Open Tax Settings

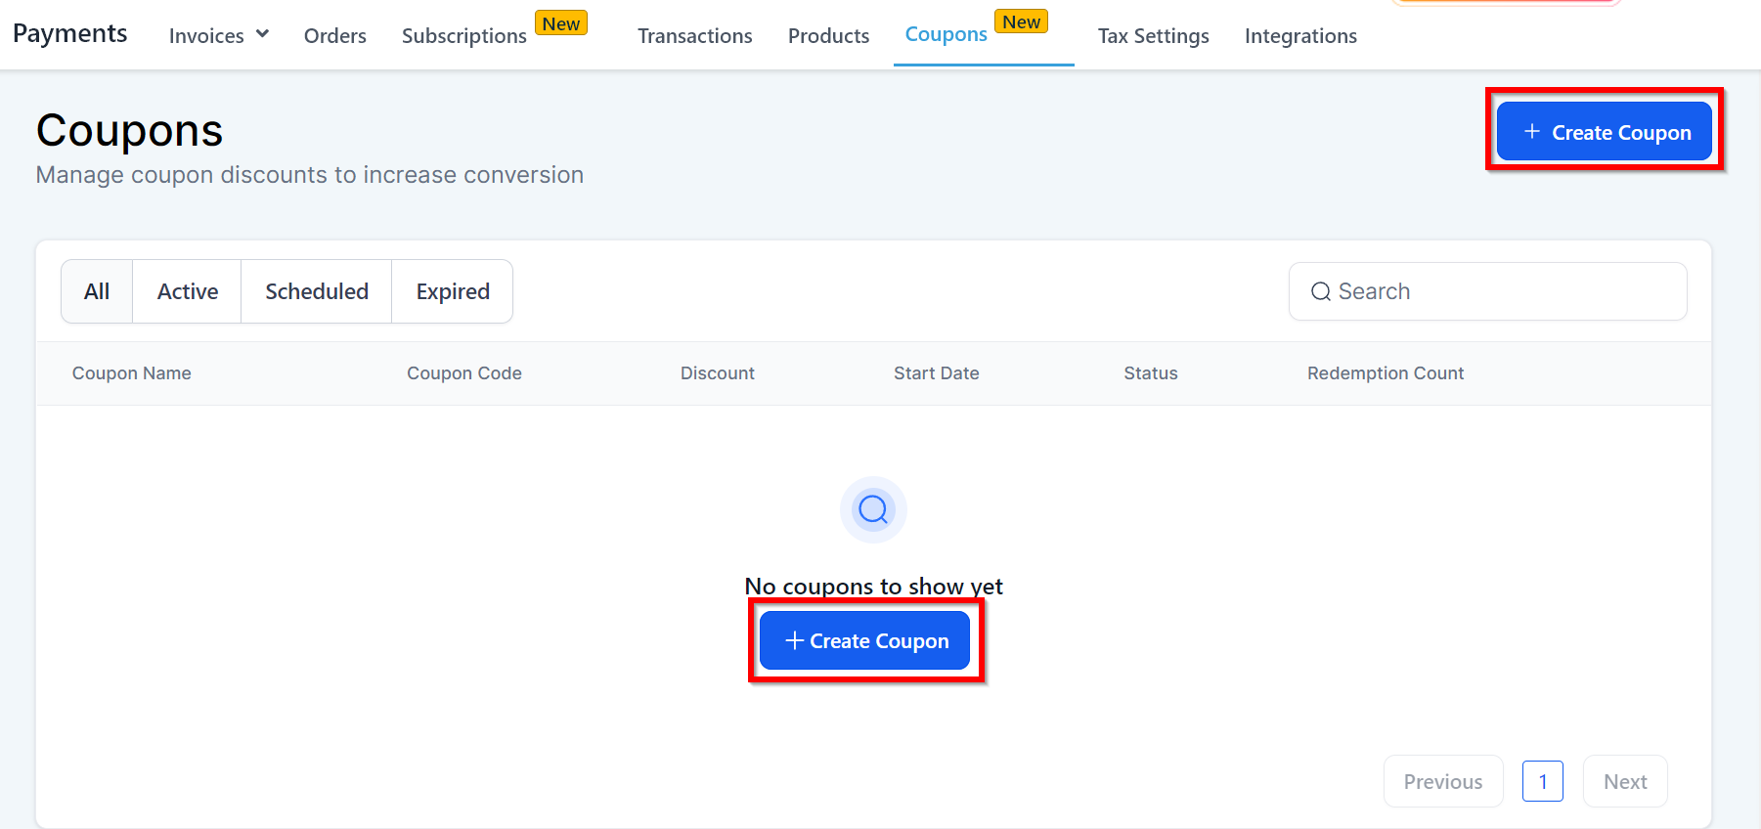1153,36
